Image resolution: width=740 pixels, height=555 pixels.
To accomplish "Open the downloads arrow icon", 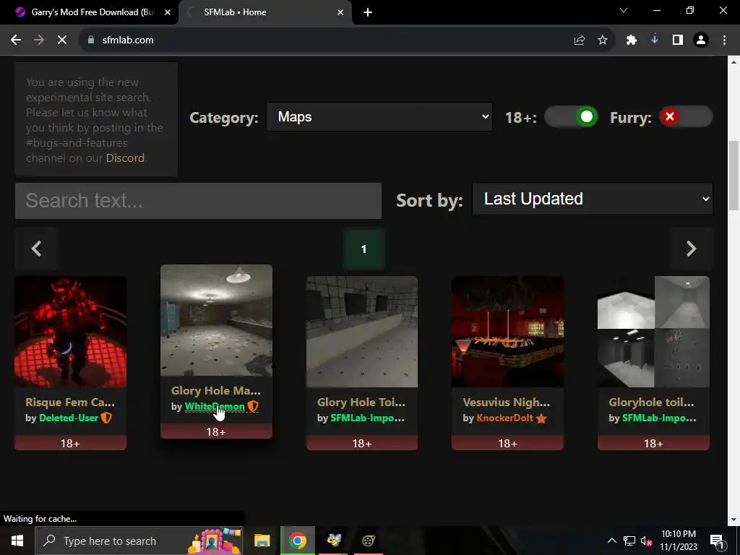I will tap(655, 40).
